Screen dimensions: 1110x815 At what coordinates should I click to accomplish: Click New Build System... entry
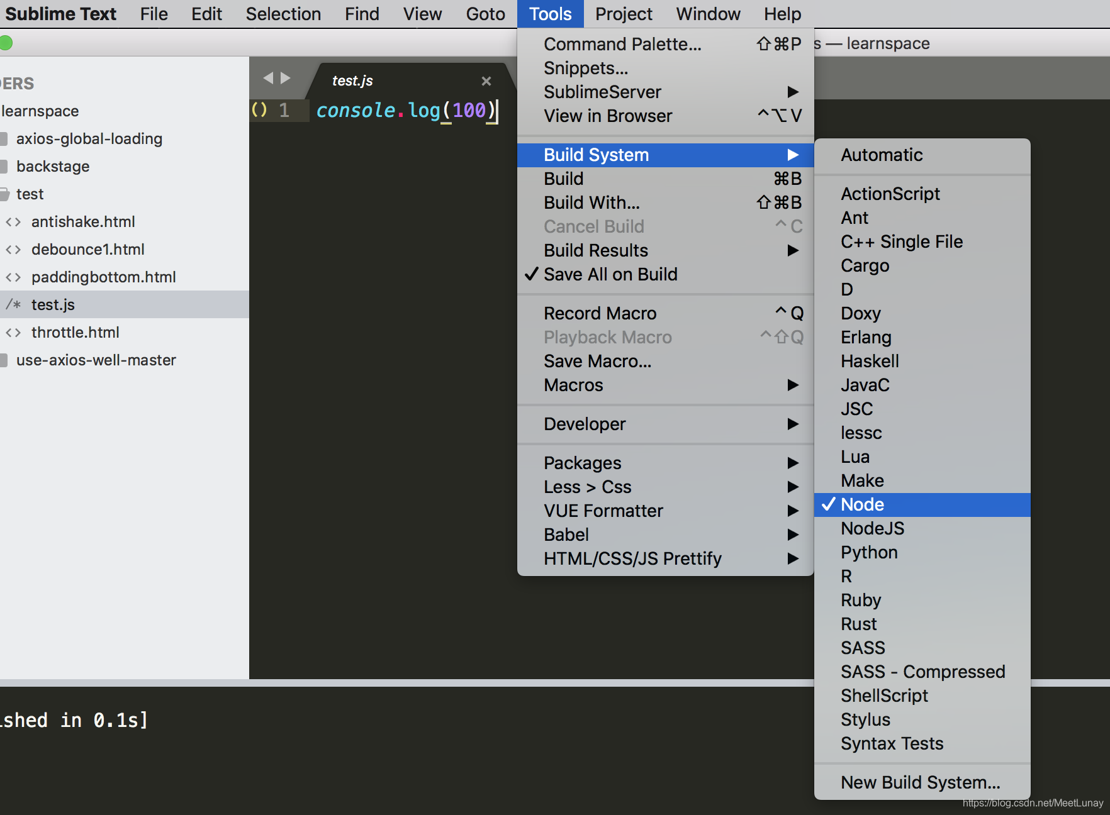coord(922,783)
